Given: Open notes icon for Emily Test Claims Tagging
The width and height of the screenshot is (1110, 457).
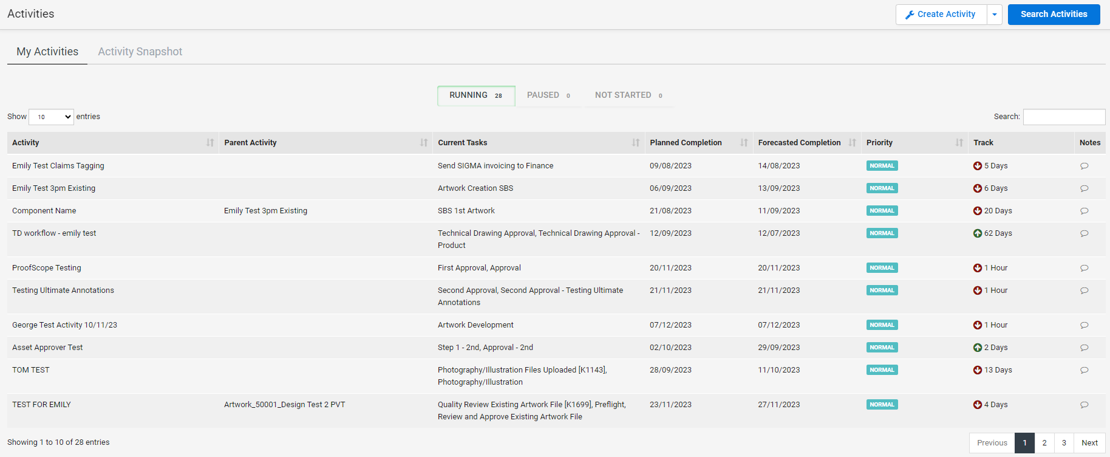Looking at the screenshot, I should click(x=1084, y=166).
